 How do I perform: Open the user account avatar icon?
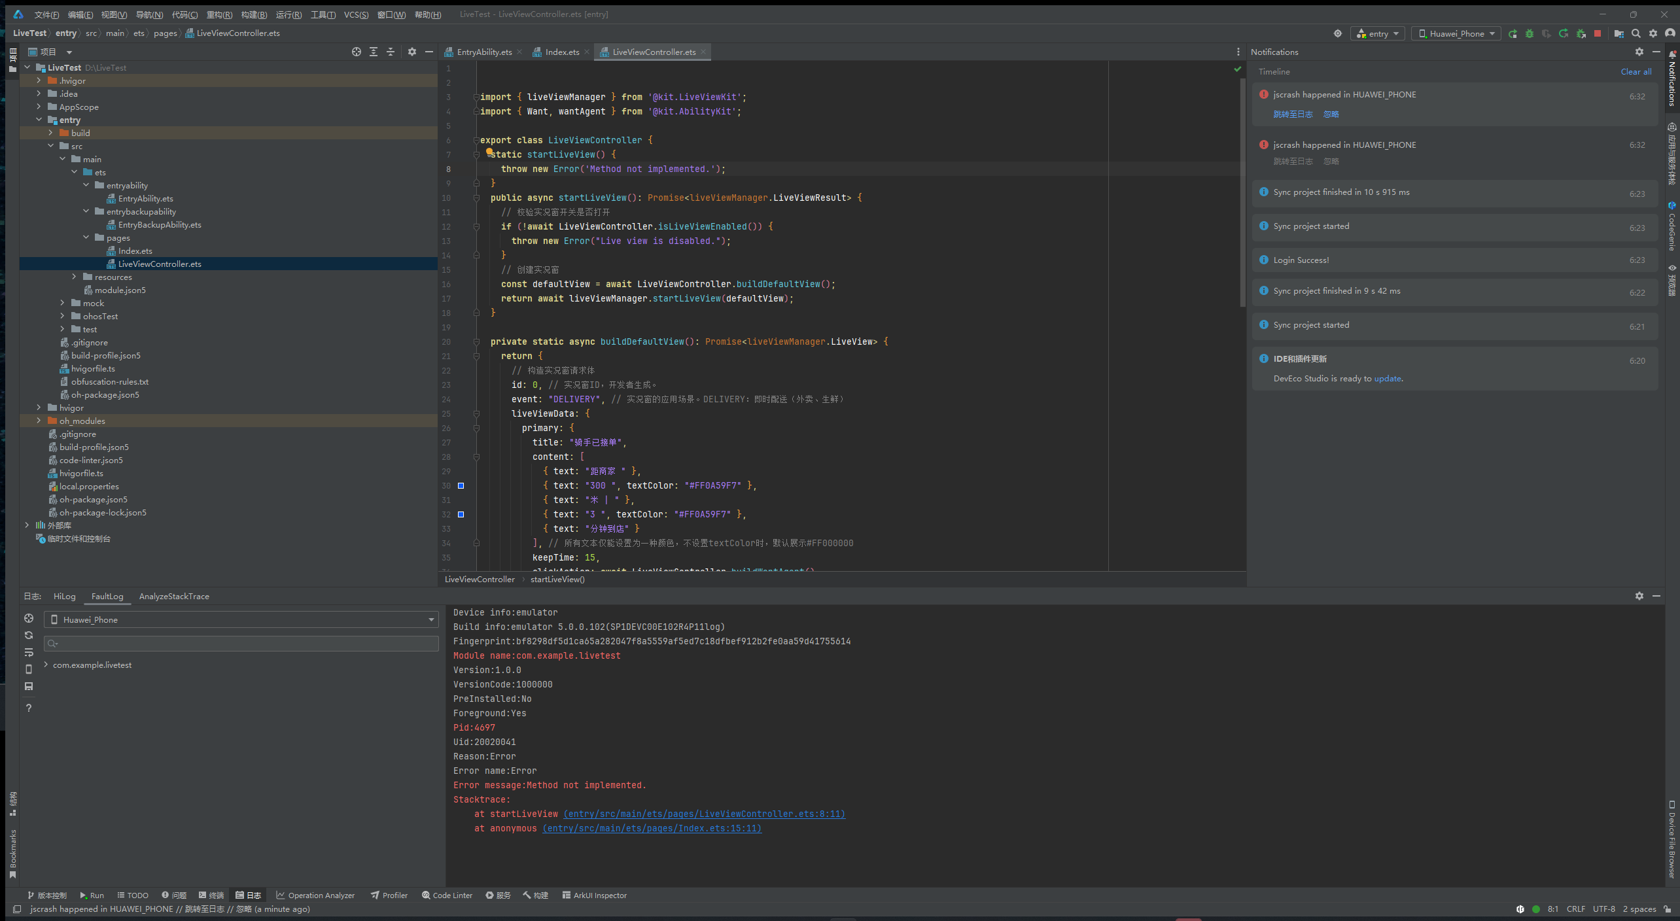coord(1670,33)
